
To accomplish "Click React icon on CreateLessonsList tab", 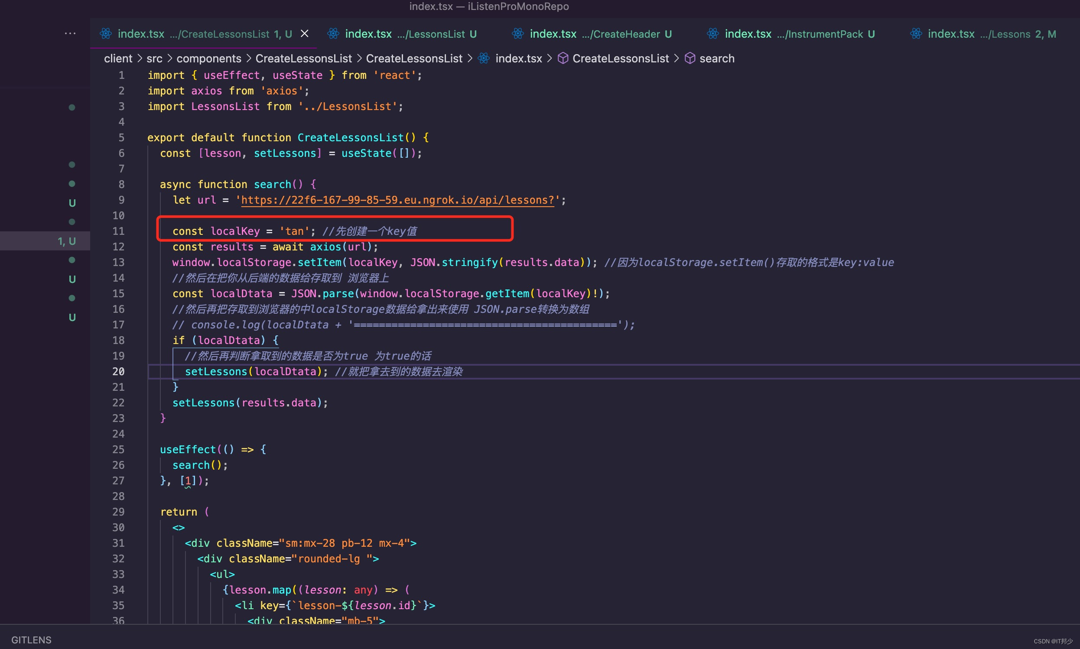I will (x=105, y=34).
